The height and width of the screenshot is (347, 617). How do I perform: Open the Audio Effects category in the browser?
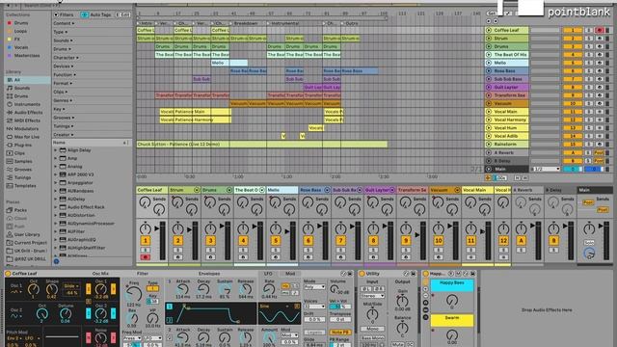click(28, 113)
